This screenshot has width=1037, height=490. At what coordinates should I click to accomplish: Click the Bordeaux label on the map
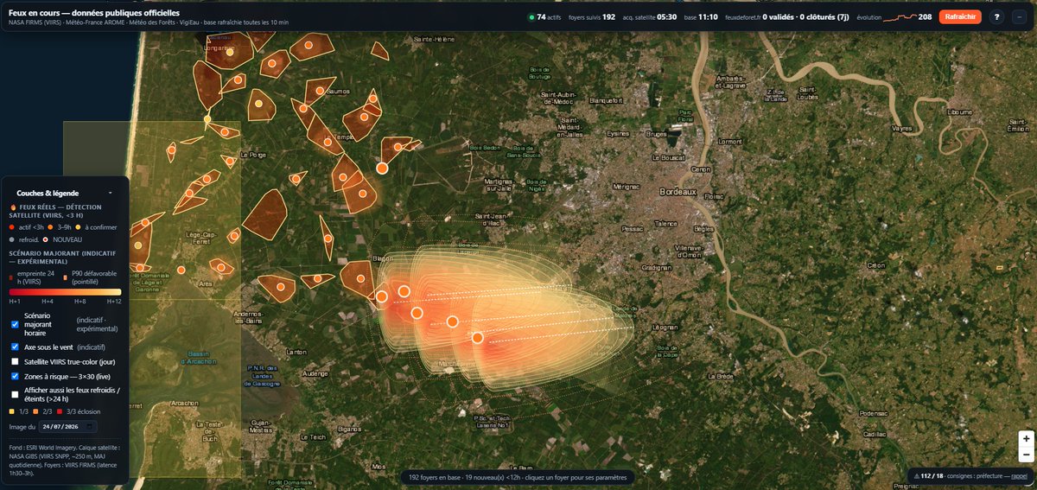678,190
